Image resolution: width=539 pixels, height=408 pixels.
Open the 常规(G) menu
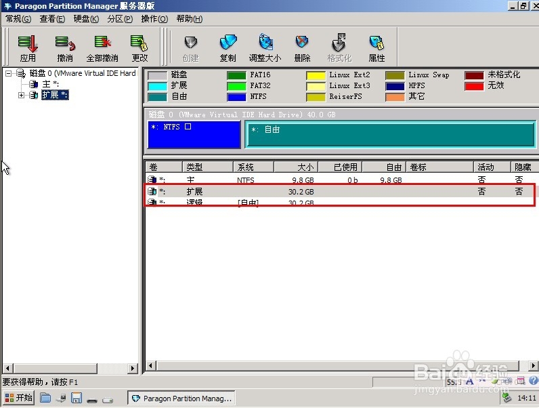pyautogui.click(x=18, y=19)
